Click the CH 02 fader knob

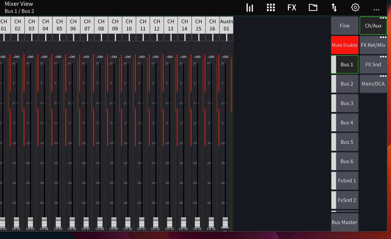pyautogui.click(x=16, y=222)
